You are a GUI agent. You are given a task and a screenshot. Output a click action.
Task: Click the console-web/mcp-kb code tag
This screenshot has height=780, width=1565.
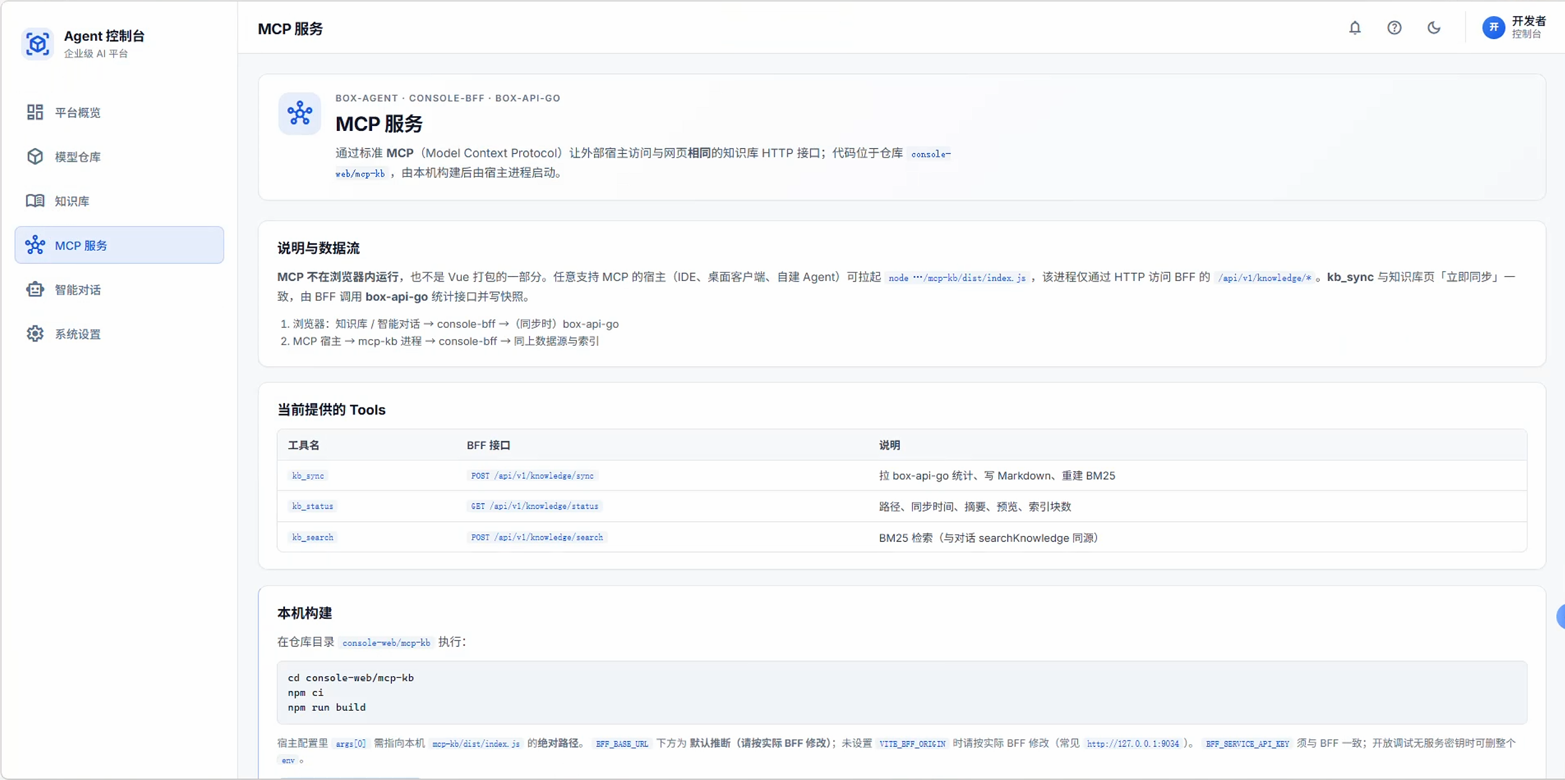[386, 642]
